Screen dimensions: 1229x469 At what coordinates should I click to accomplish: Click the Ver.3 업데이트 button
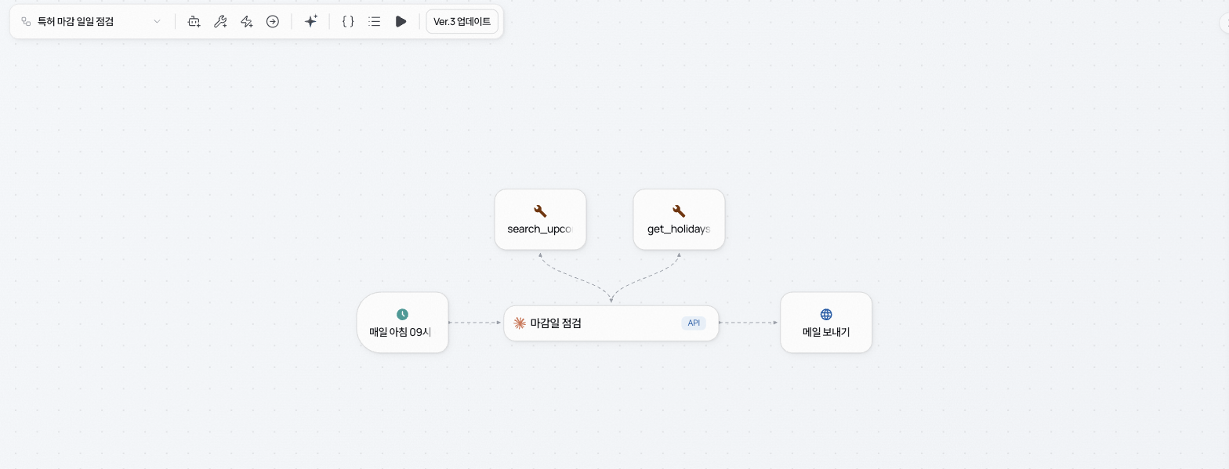tap(462, 22)
